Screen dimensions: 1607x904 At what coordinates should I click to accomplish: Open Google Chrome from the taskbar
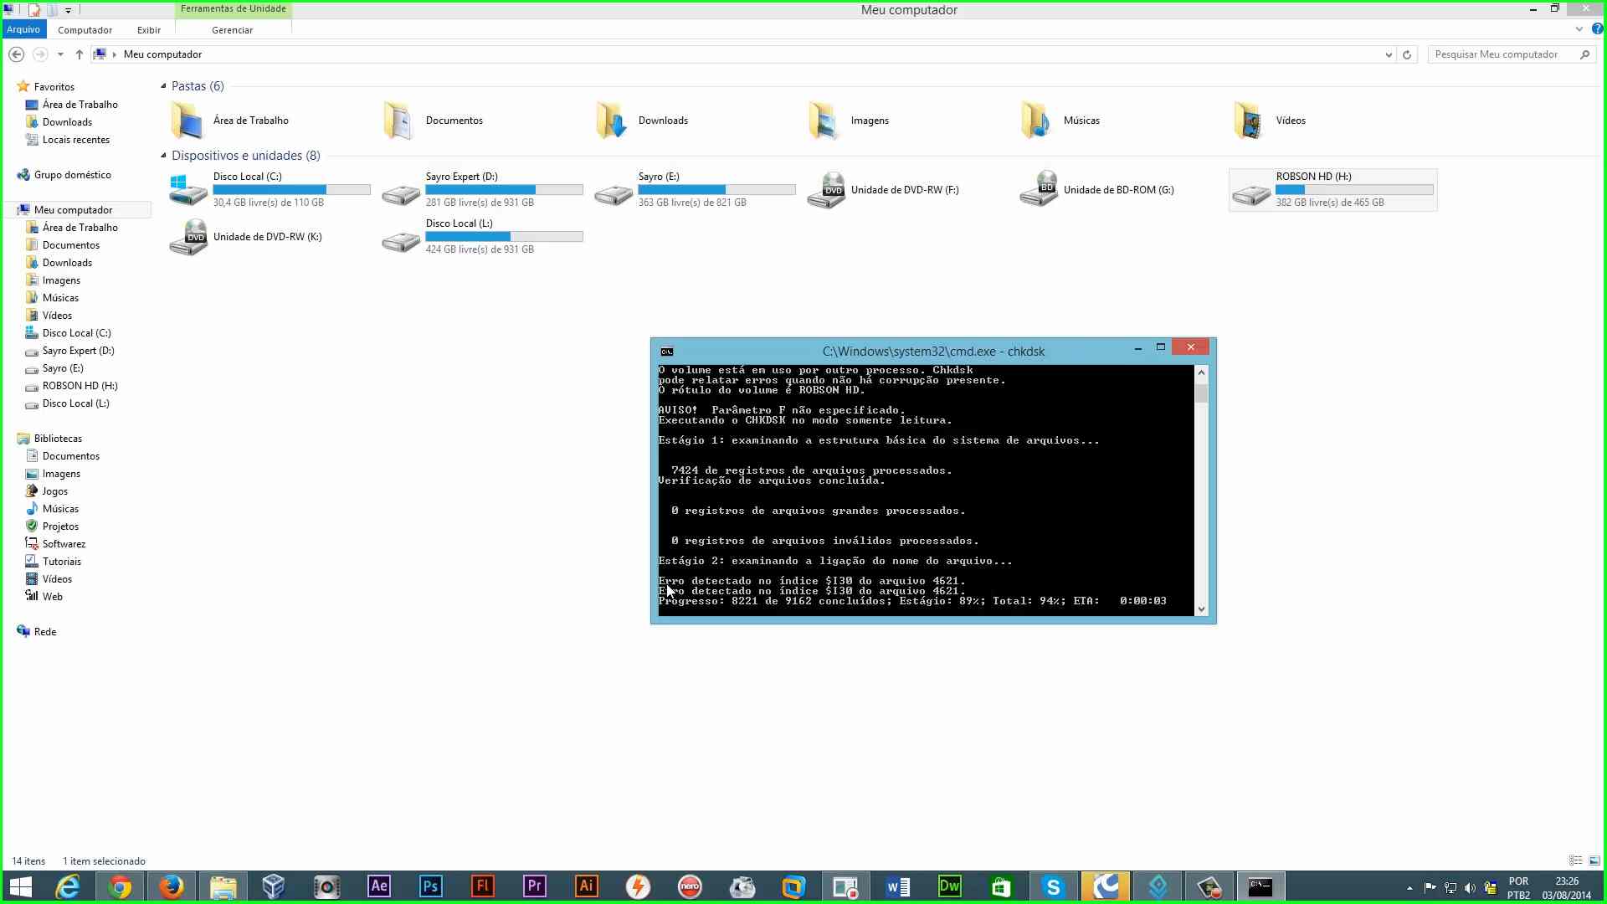point(120,886)
